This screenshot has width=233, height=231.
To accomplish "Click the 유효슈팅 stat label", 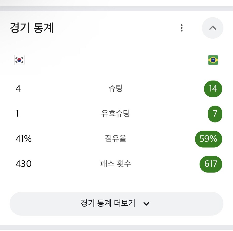I will (x=115, y=113).
